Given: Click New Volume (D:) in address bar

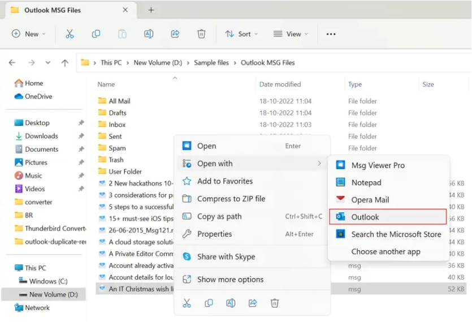Looking at the screenshot, I should pos(158,63).
